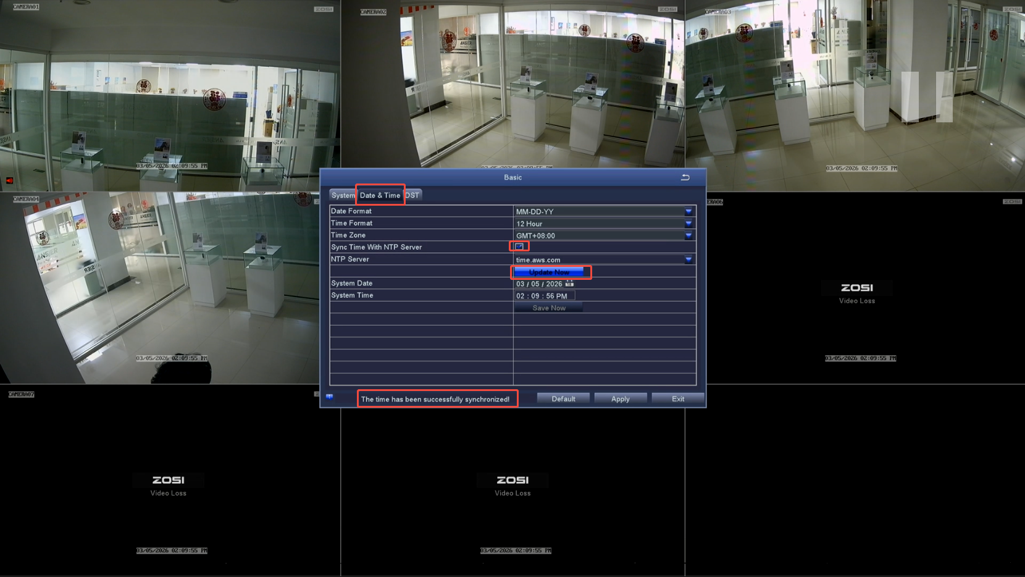Image resolution: width=1025 pixels, height=577 pixels.
Task: Open the System Date calendar picker icon
Action: [569, 284]
